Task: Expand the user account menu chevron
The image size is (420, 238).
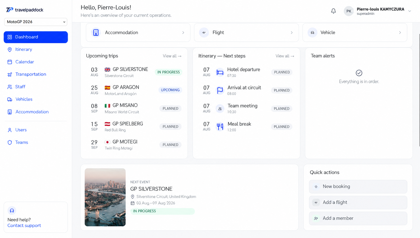Action: pyautogui.click(x=410, y=11)
